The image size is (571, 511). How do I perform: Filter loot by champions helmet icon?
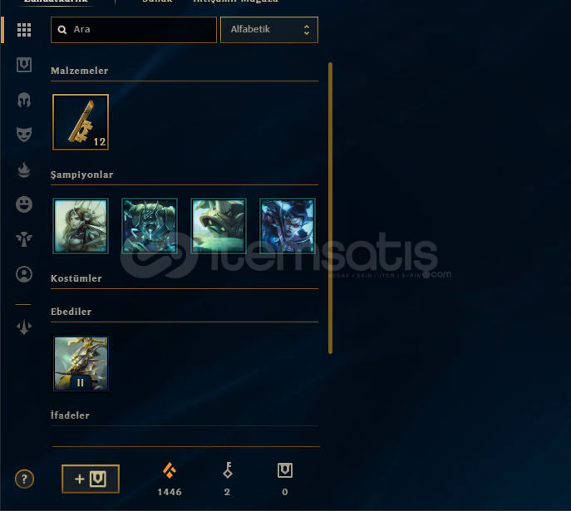[x=24, y=100]
